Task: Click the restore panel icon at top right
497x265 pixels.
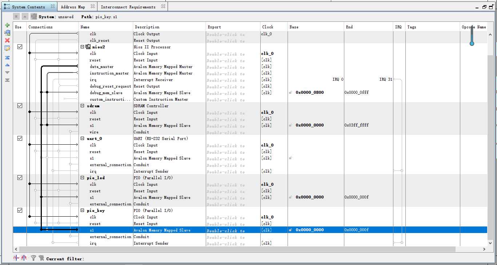Action: 484,7
